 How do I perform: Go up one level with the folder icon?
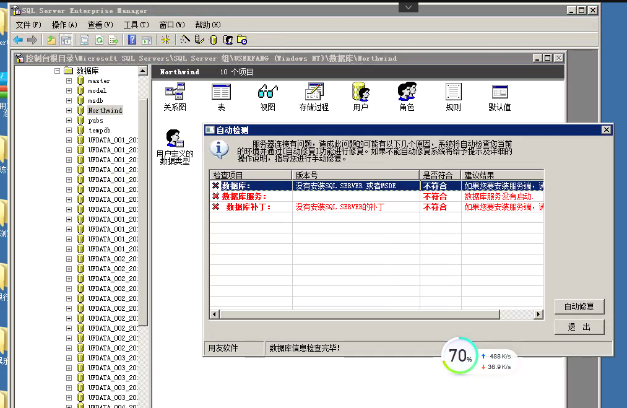click(51, 40)
